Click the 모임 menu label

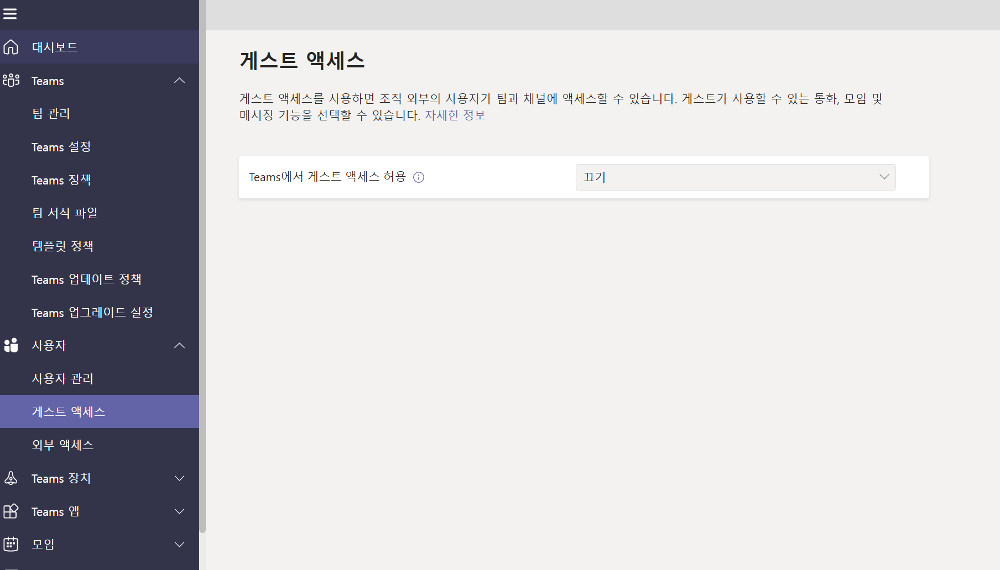(x=43, y=545)
